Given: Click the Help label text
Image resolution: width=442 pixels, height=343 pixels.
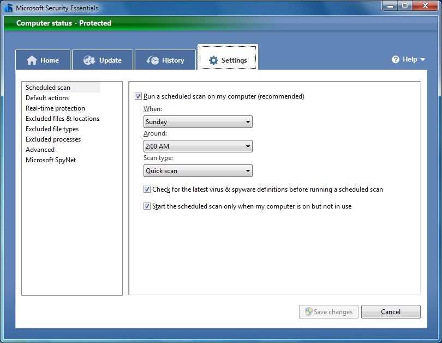Looking at the screenshot, I should tap(410, 59).
